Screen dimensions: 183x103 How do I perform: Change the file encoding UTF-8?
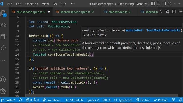(106, 100)
